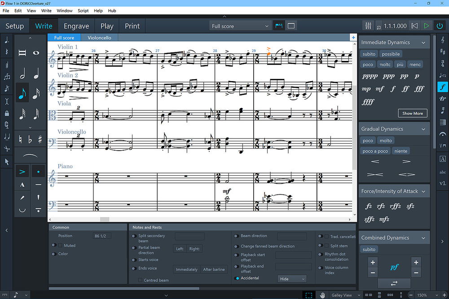The height and width of the screenshot is (299, 449).
Task: Apply the flat accidental
Action: click(30, 139)
